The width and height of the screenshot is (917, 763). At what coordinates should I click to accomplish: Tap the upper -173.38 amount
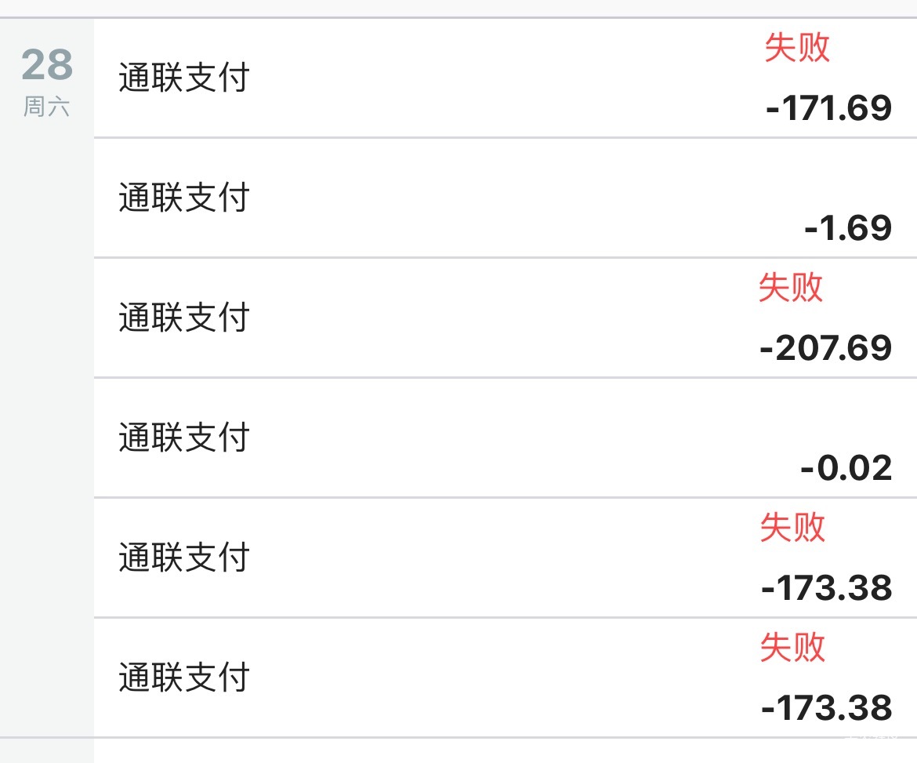pyautogui.click(x=827, y=587)
